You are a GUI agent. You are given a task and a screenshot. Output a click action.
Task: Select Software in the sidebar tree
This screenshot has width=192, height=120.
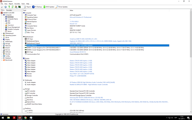coord(8,52)
